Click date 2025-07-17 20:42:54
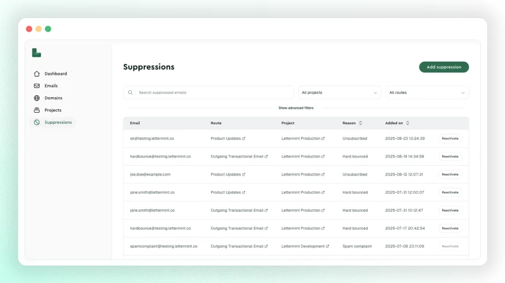Image resolution: width=505 pixels, height=283 pixels. (x=405, y=228)
